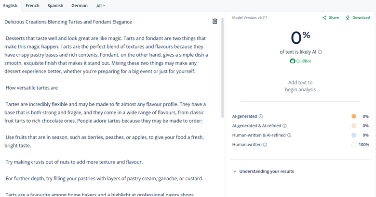Select the English tab
The image size is (376, 197).
click(x=10, y=6)
